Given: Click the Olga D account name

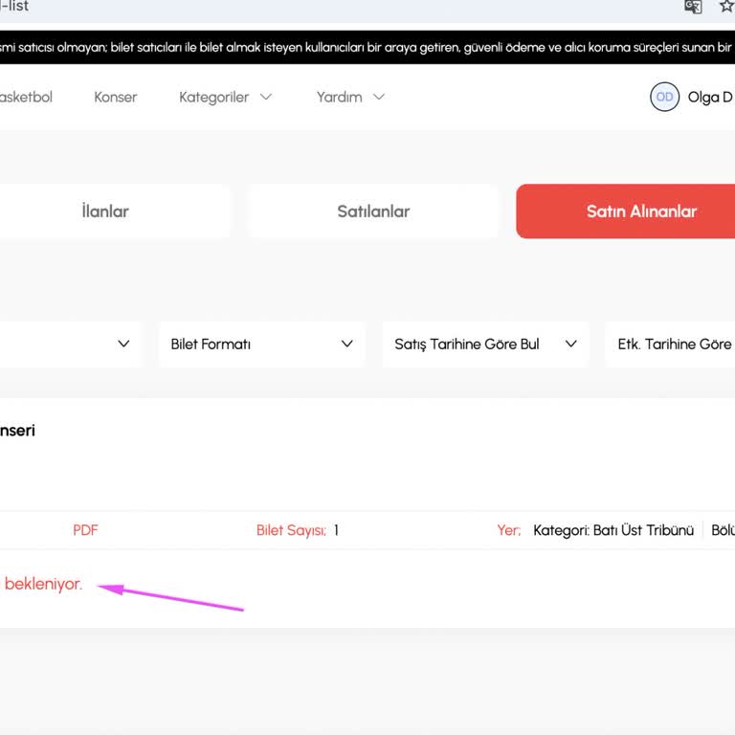Looking at the screenshot, I should (710, 97).
